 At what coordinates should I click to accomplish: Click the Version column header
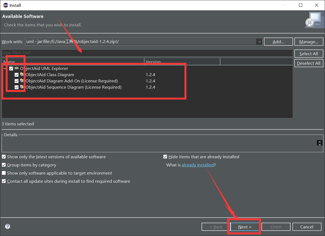tap(182, 62)
